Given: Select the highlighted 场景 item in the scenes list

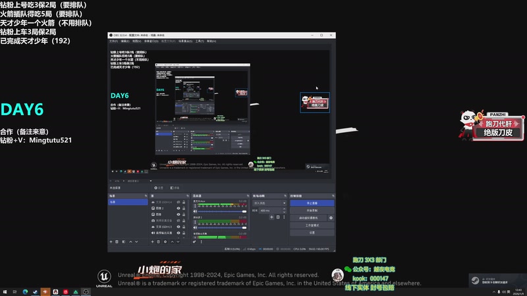Looking at the screenshot, I should (128, 202).
